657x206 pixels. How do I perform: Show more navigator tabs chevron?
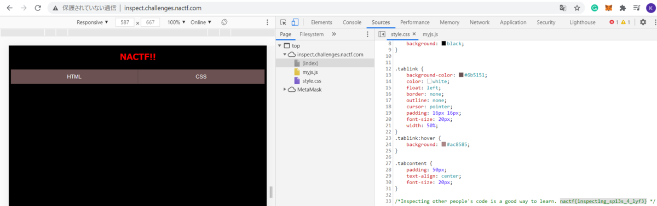click(334, 34)
